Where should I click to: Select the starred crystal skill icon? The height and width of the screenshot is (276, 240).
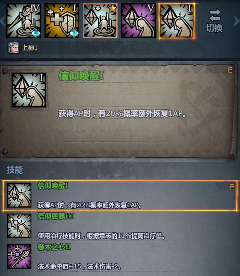point(100,21)
